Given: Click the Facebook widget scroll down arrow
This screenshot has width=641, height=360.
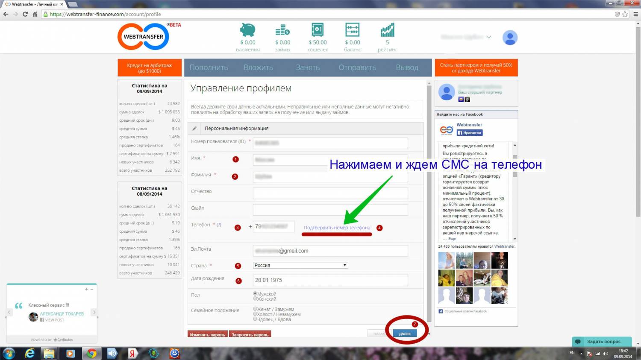Looking at the screenshot, I should (x=515, y=239).
